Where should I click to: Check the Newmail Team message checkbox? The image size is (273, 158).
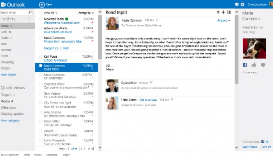click(x=41, y=19)
